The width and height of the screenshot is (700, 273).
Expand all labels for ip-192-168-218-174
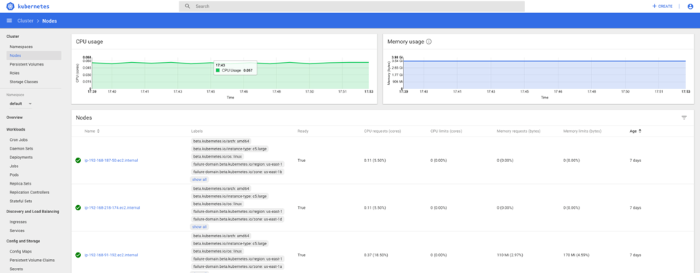pyautogui.click(x=199, y=226)
